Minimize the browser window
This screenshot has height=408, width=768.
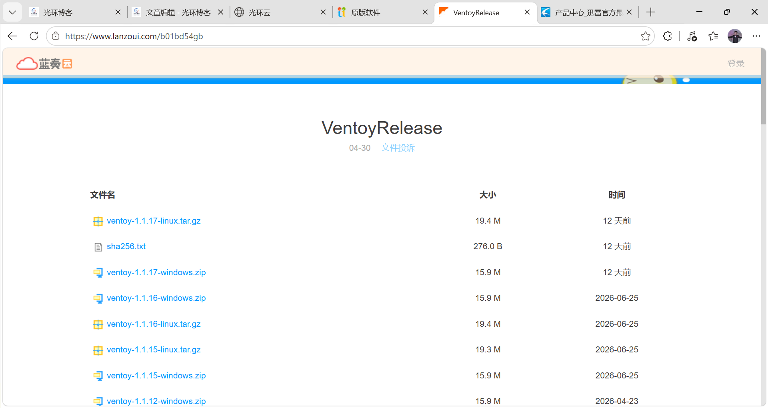pos(699,12)
